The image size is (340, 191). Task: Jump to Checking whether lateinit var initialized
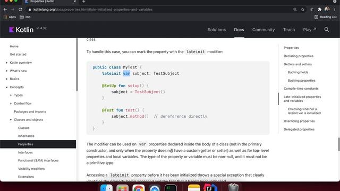click(x=304, y=111)
